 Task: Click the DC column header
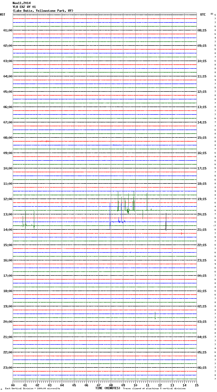(x=212, y=14)
